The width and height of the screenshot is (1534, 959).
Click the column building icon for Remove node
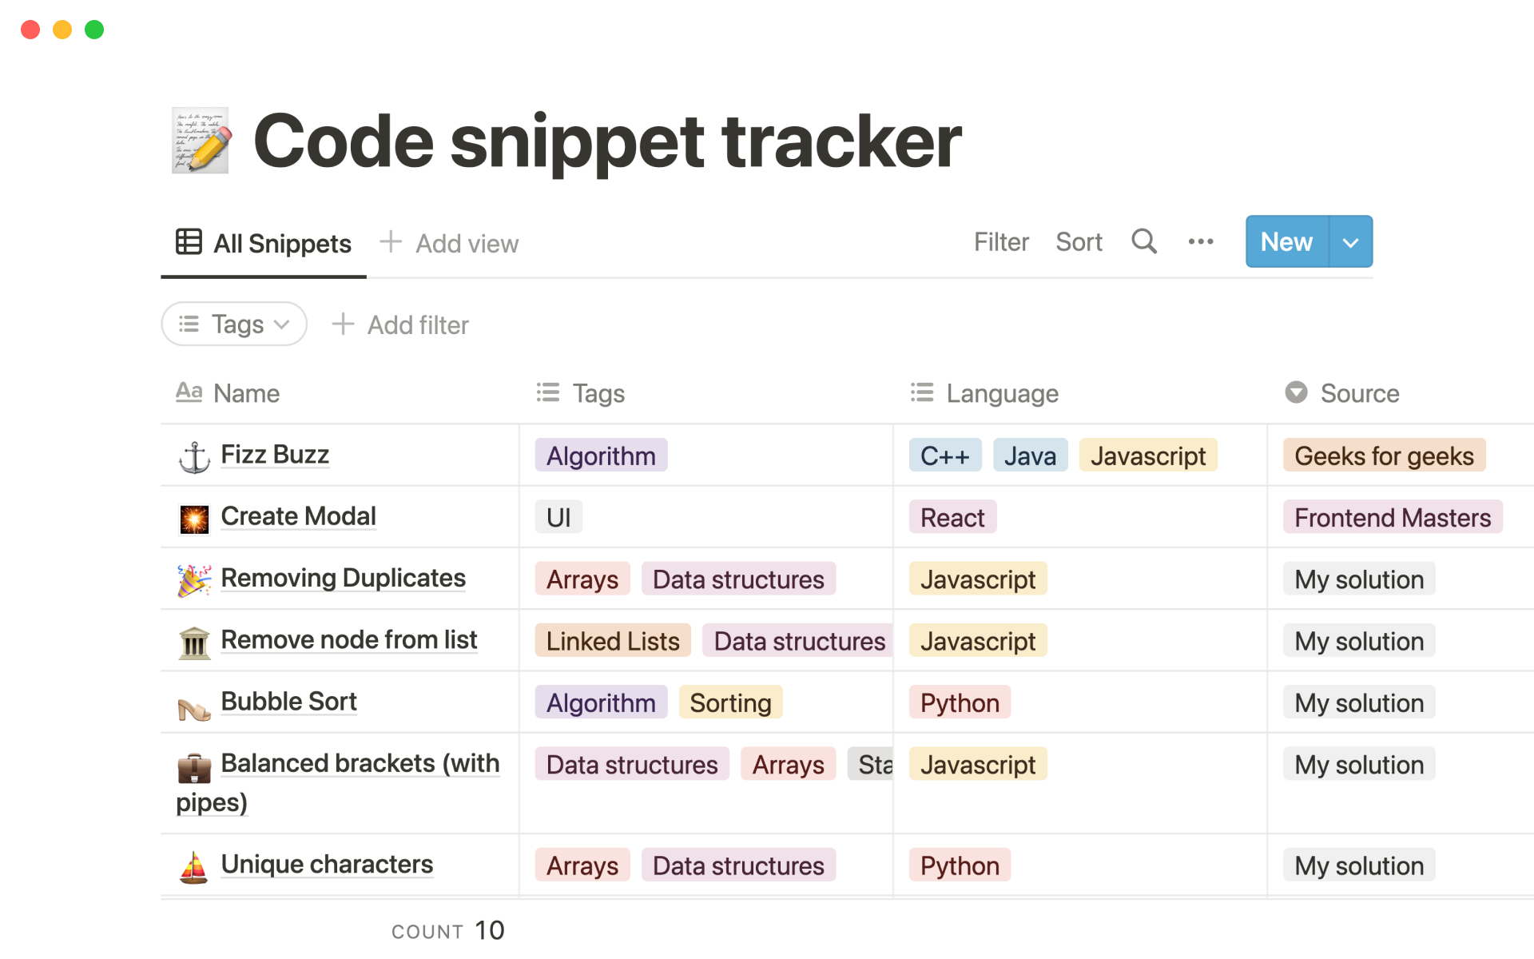pos(194,643)
